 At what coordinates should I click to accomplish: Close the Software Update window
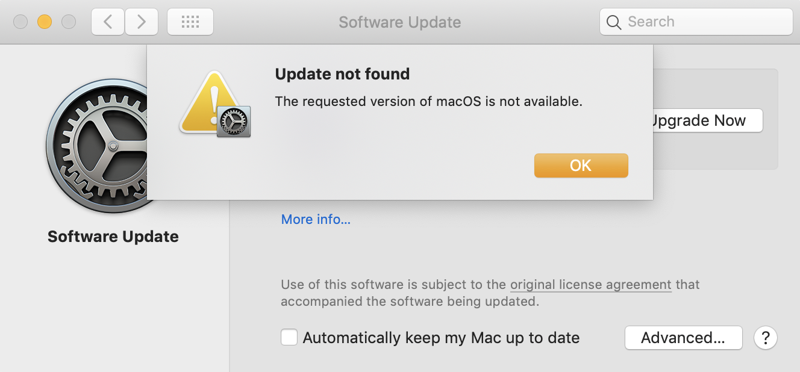(x=20, y=22)
